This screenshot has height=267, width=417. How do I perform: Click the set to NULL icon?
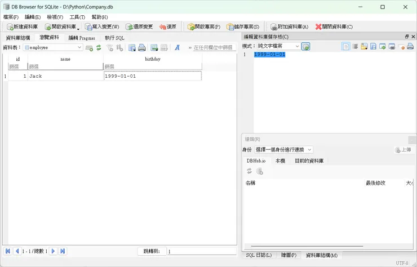[x=401, y=47]
